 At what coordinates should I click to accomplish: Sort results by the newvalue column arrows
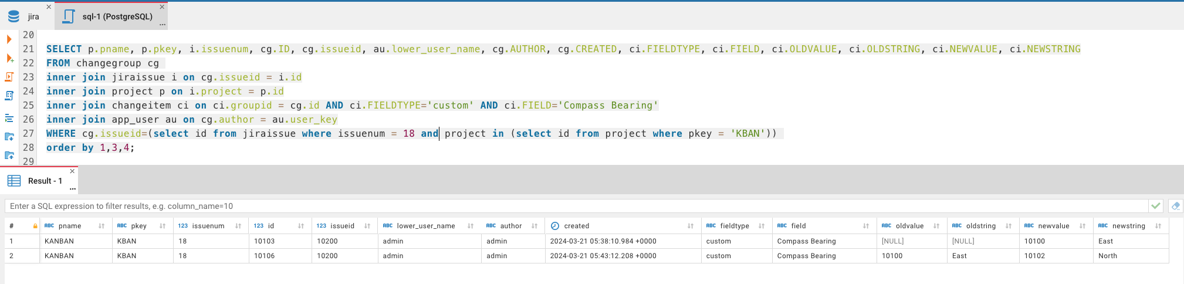coord(1082,226)
